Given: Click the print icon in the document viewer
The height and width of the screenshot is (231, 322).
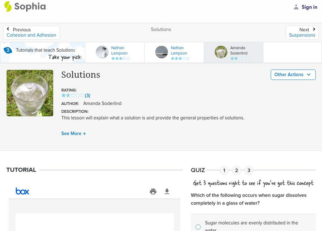Looking at the screenshot, I should (x=153, y=192).
